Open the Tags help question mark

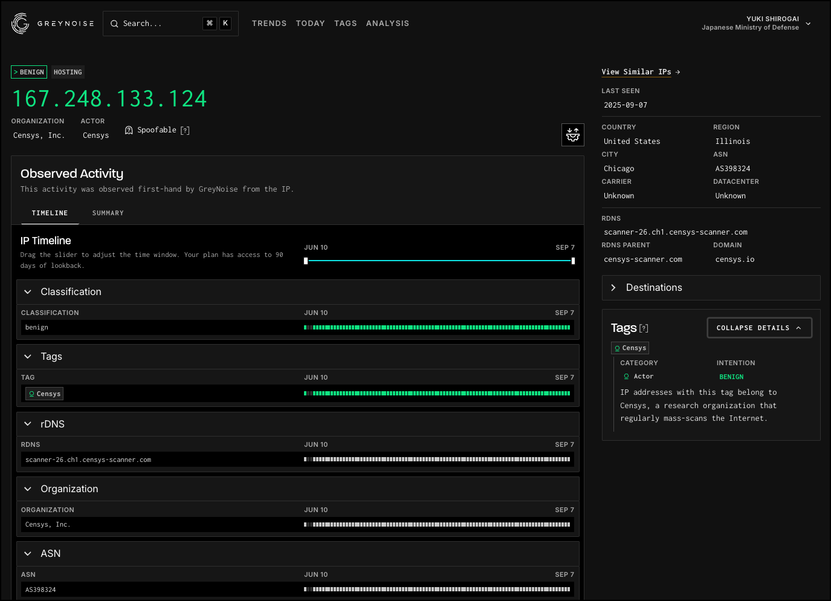pos(644,328)
